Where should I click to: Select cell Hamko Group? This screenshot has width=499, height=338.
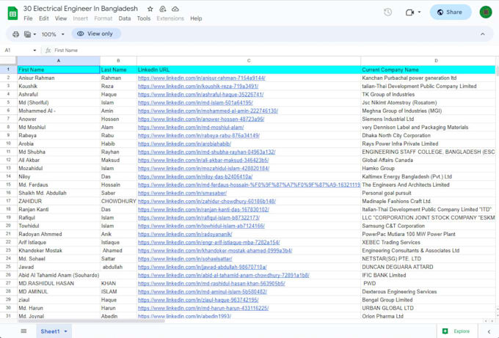coord(429,168)
